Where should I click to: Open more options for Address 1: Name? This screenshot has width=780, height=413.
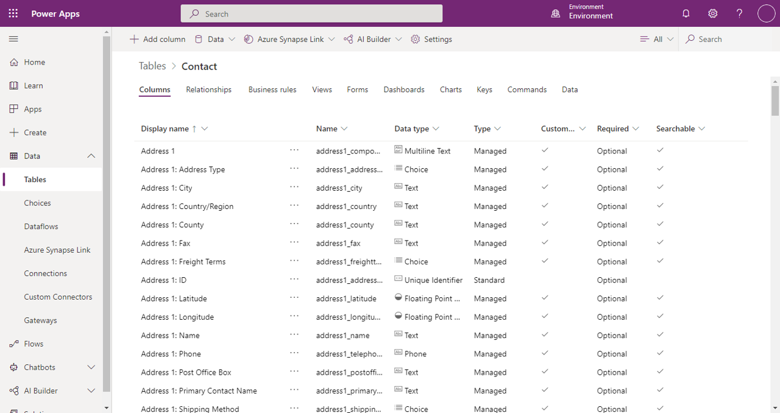tap(294, 334)
